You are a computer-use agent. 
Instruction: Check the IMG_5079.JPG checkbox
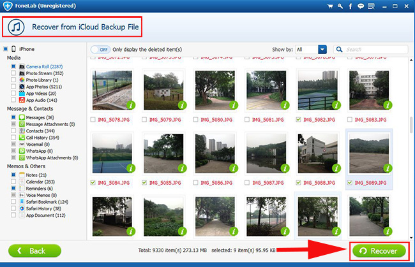pos(144,120)
